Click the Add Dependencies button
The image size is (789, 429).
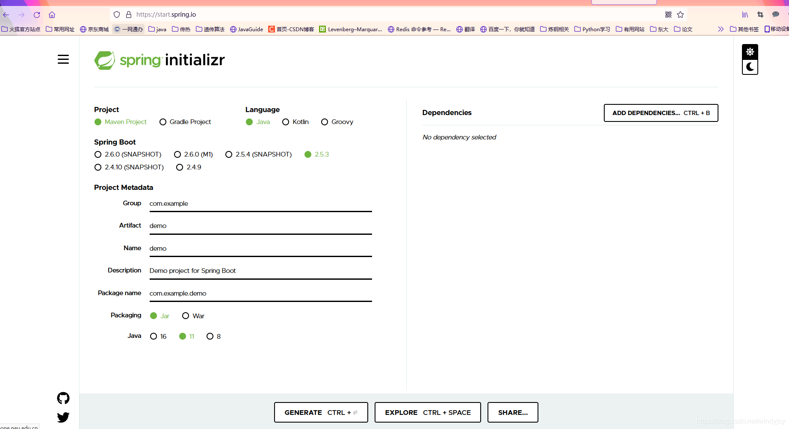click(x=661, y=113)
